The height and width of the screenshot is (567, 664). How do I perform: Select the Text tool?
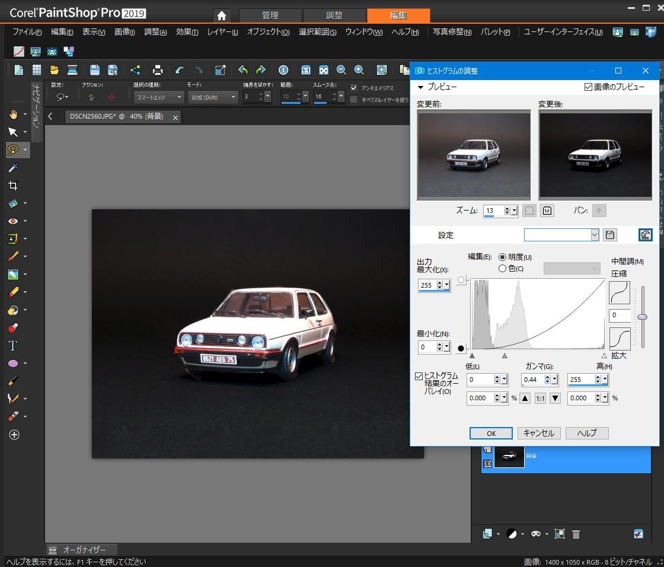pyautogui.click(x=13, y=346)
